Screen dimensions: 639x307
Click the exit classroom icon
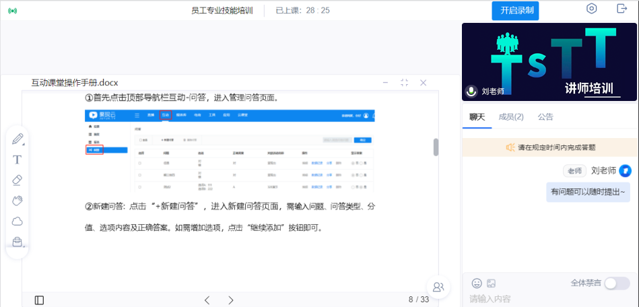(621, 9)
